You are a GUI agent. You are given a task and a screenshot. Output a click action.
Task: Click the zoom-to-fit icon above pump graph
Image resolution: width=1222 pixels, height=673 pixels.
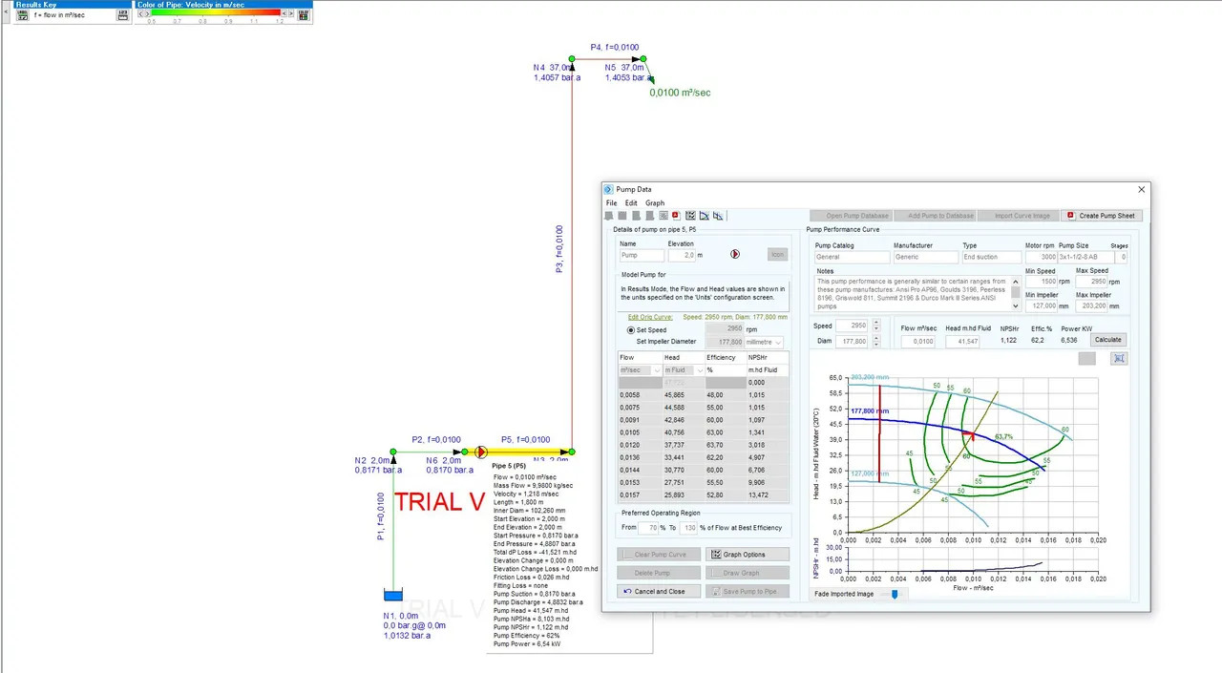click(1120, 358)
